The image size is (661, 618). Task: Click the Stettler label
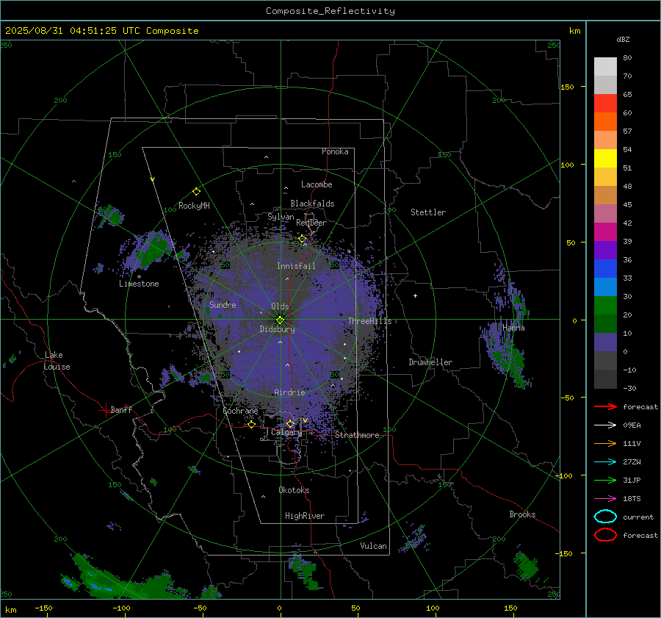(428, 212)
